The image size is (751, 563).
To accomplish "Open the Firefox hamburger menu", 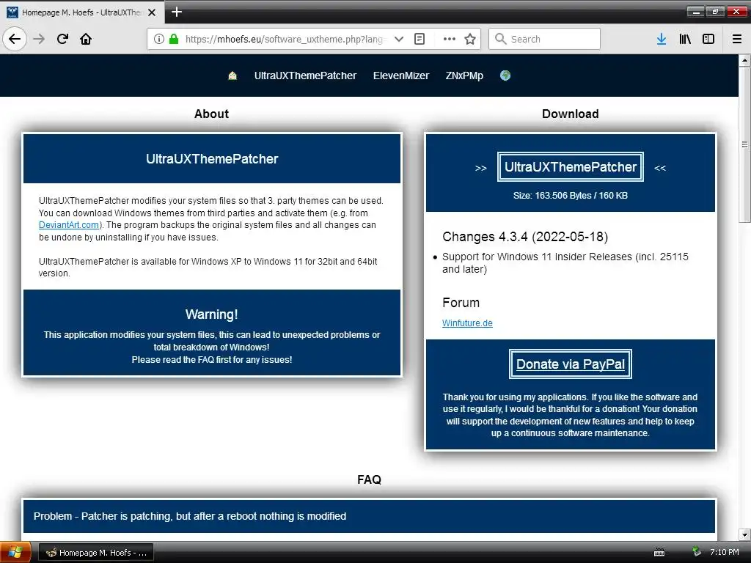I will click(737, 39).
